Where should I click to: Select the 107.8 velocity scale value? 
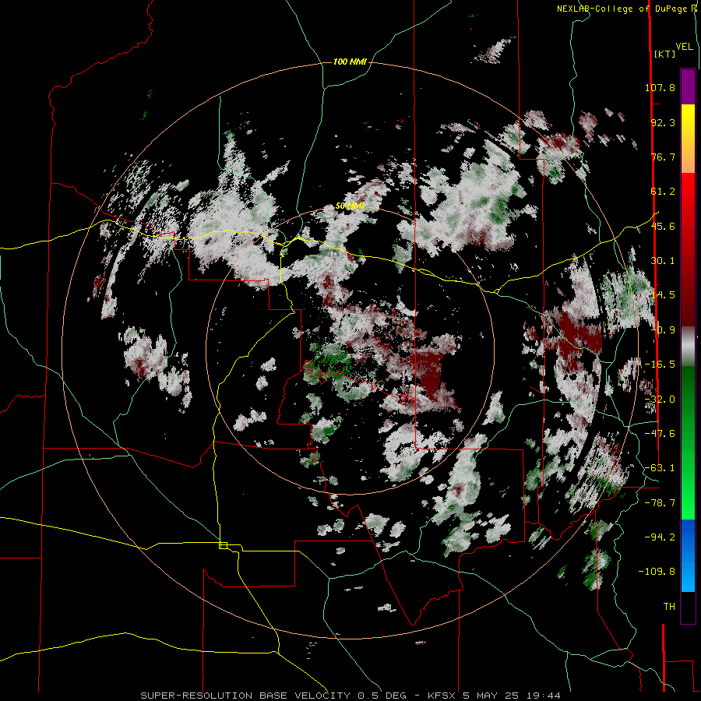[660, 87]
